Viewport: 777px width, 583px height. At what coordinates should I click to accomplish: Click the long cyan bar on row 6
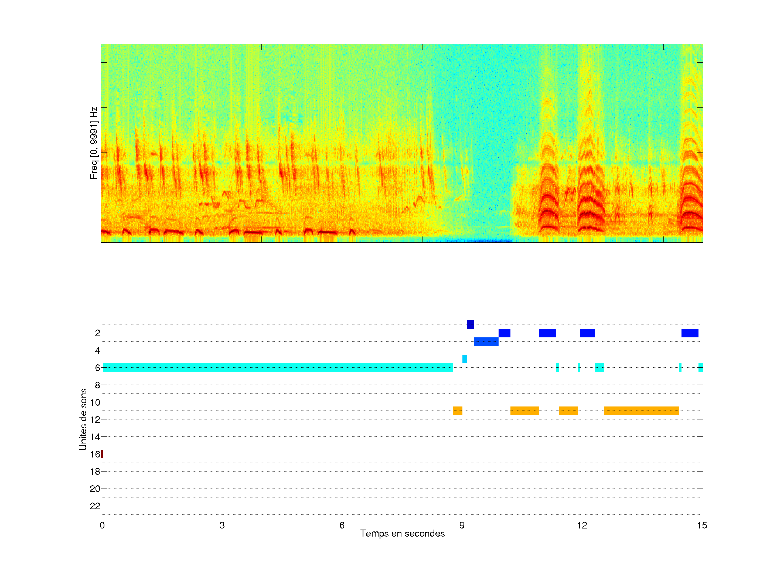[x=278, y=368]
